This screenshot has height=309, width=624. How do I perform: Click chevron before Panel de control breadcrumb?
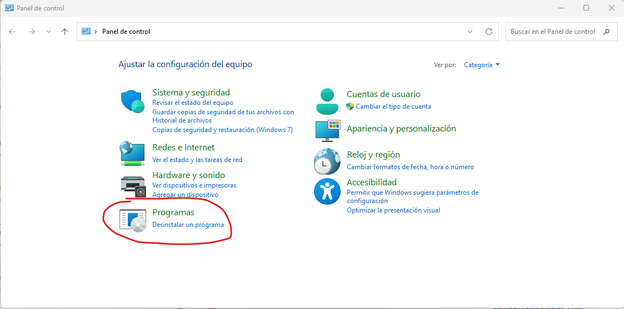tap(96, 32)
